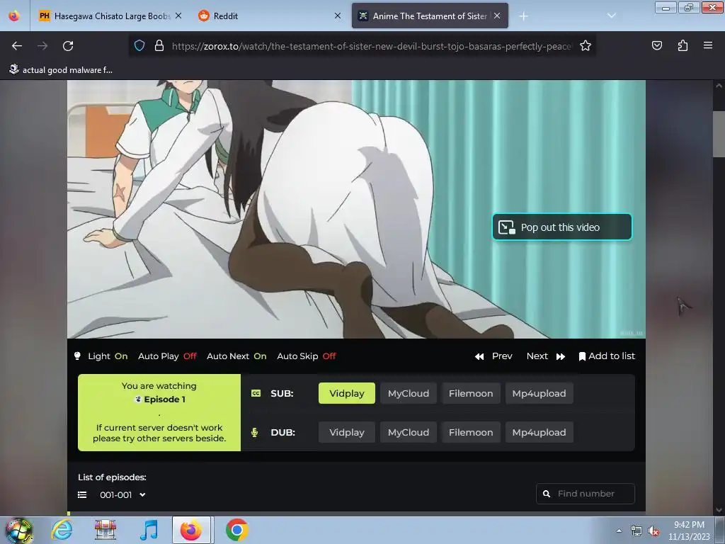
Task: Close the Hasegawa Chisato tab
Action: (178, 16)
